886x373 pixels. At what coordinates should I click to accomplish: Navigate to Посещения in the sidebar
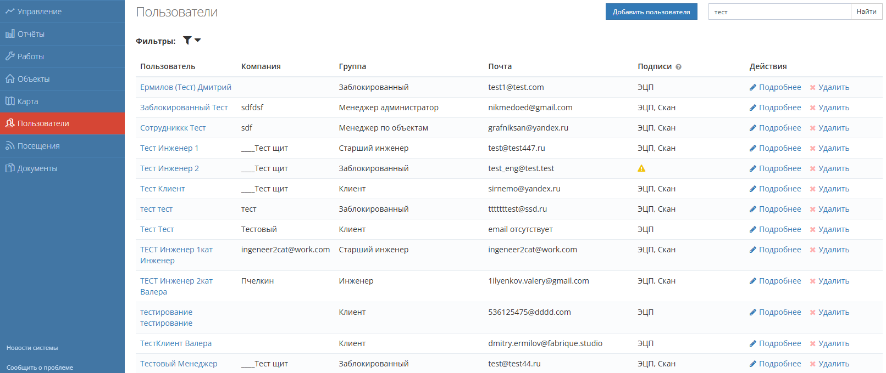(38, 146)
